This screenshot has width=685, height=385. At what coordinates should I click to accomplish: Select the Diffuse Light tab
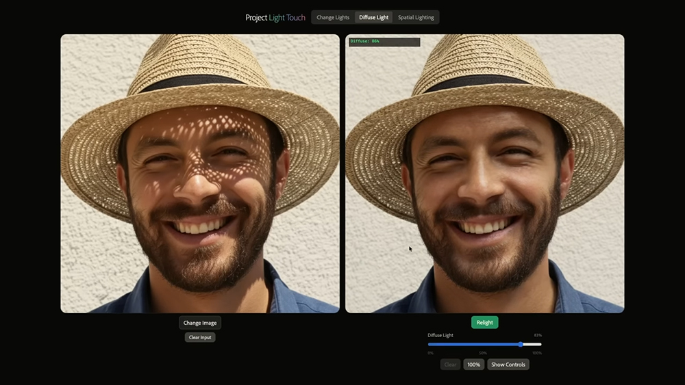pyautogui.click(x=374, y=18)
